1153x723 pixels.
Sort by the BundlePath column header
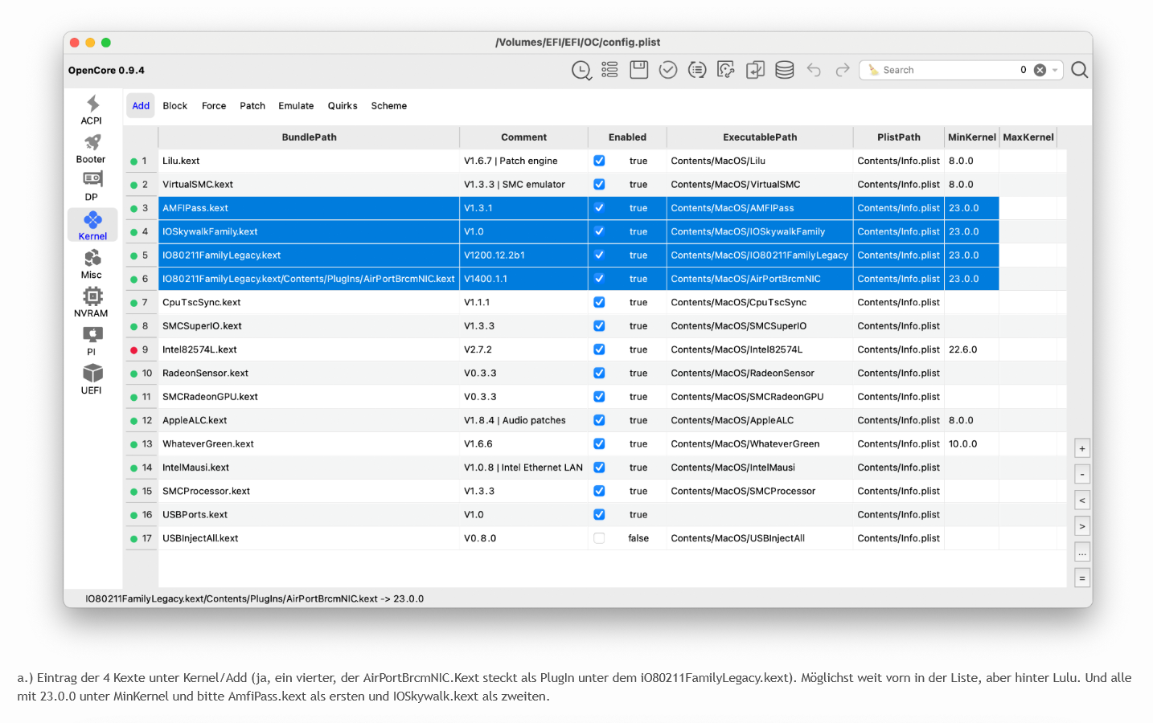pos(309,137)
